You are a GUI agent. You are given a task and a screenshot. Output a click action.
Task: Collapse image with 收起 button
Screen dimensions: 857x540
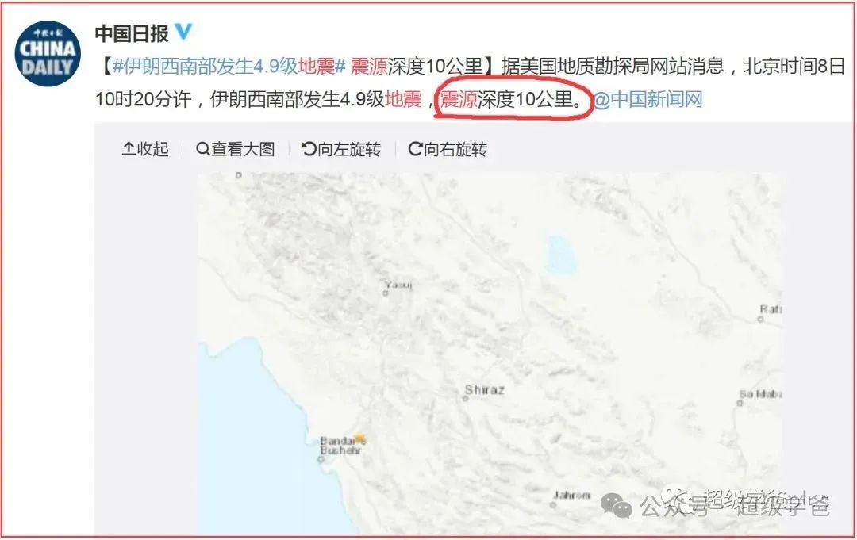[145, 148]
